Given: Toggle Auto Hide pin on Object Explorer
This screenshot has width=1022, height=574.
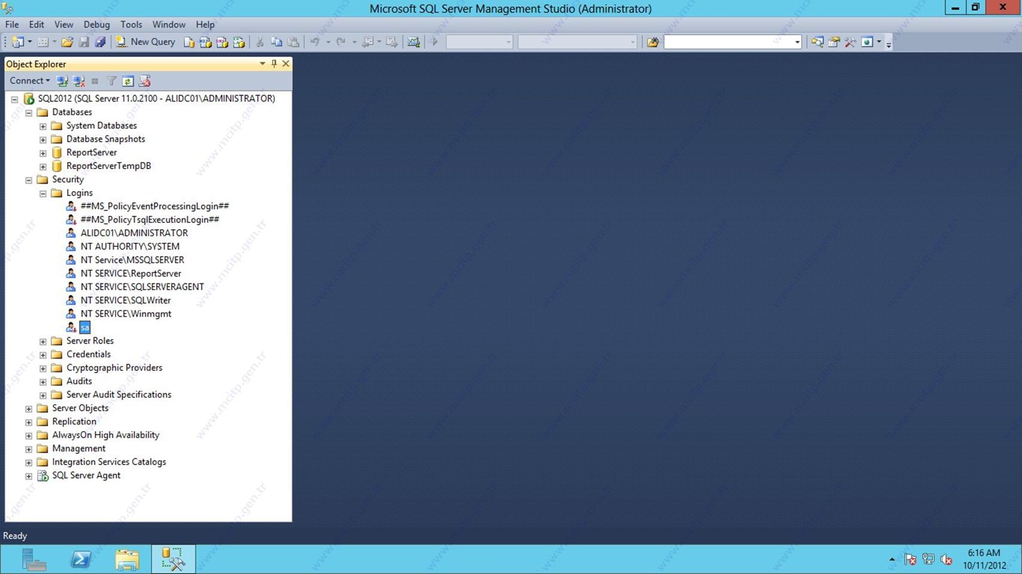Looking at the screenshot, I should click(274, 63).
